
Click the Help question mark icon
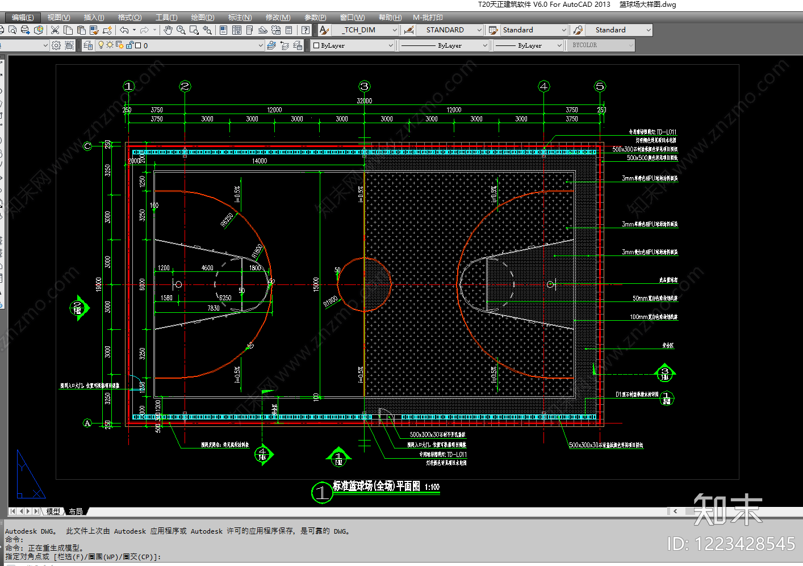click(306, 30)
